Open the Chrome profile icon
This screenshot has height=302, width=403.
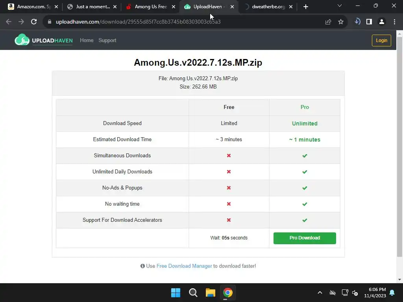click(x=382, y=22)
